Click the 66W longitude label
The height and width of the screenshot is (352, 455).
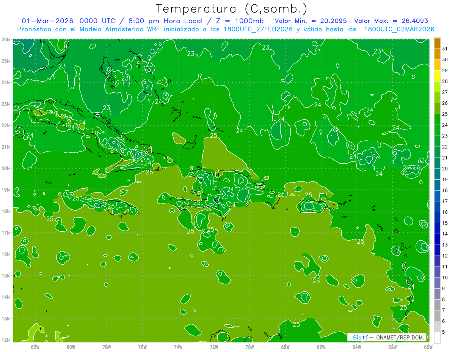[x=321, y=347]
